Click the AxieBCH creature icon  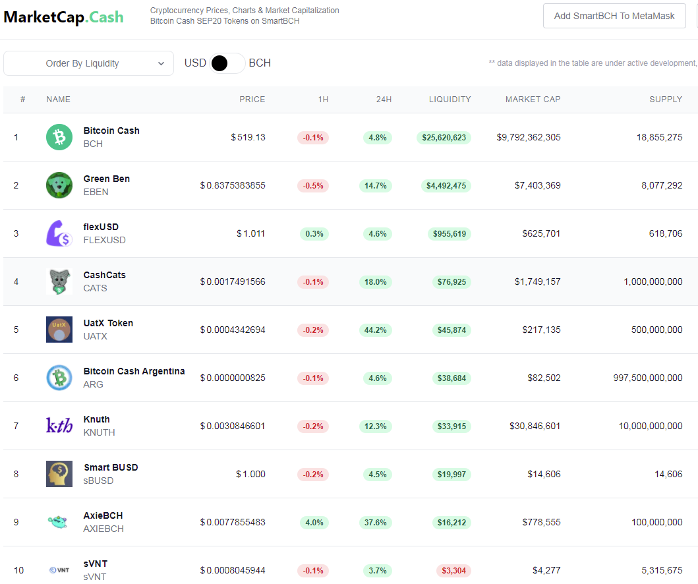point(58,521)
